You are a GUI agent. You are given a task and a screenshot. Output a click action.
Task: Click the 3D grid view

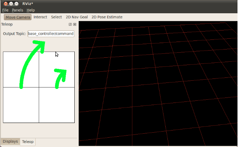pyautogui.click(x=158, y=84)
